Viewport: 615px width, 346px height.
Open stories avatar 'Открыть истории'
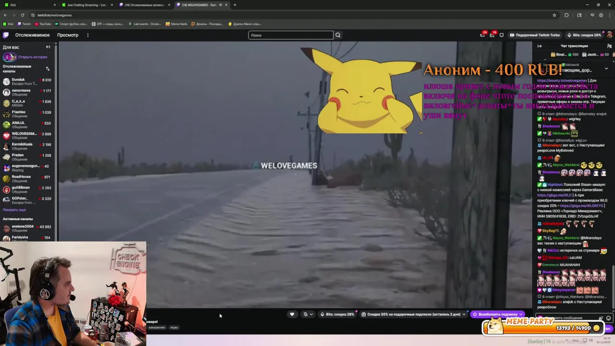coord(10,57)
